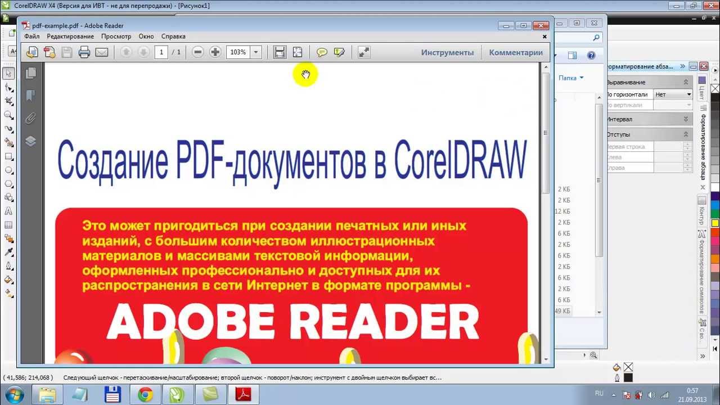Viewport: 720px width, 405px height.
Task: Open the Комментарии pane
Action: point(516,52)
